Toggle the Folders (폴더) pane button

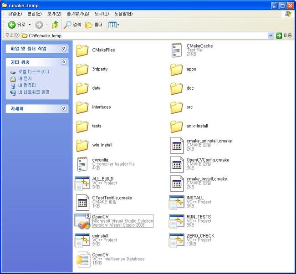click(94, 25)
